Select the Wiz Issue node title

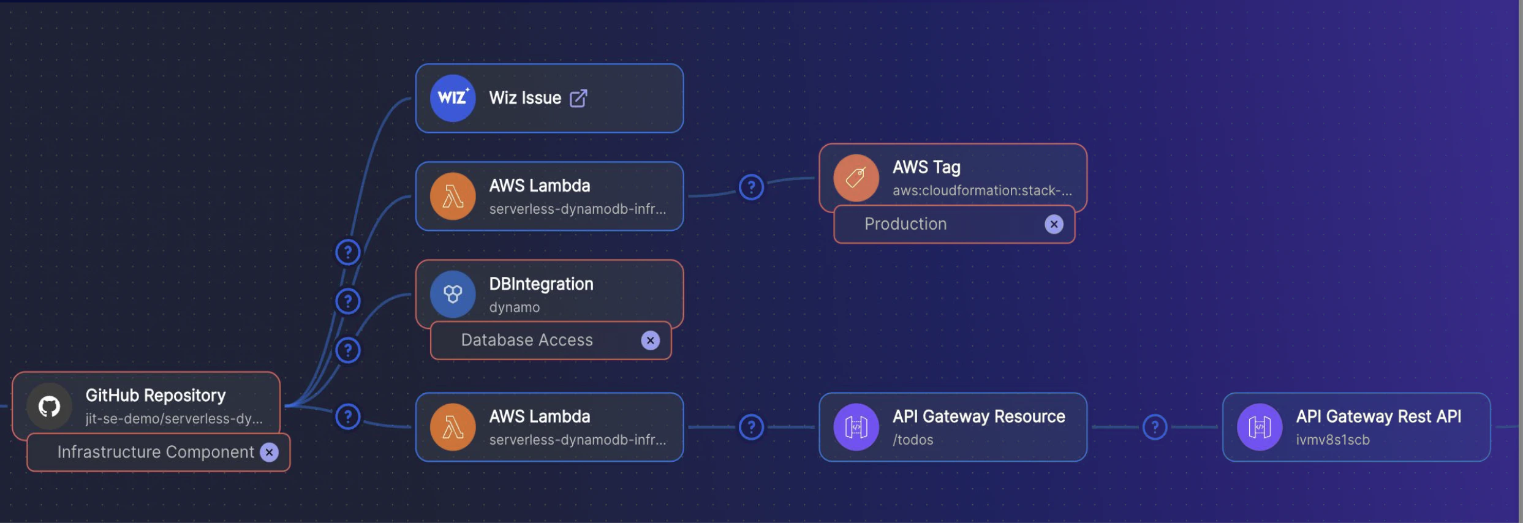(525, 98)
